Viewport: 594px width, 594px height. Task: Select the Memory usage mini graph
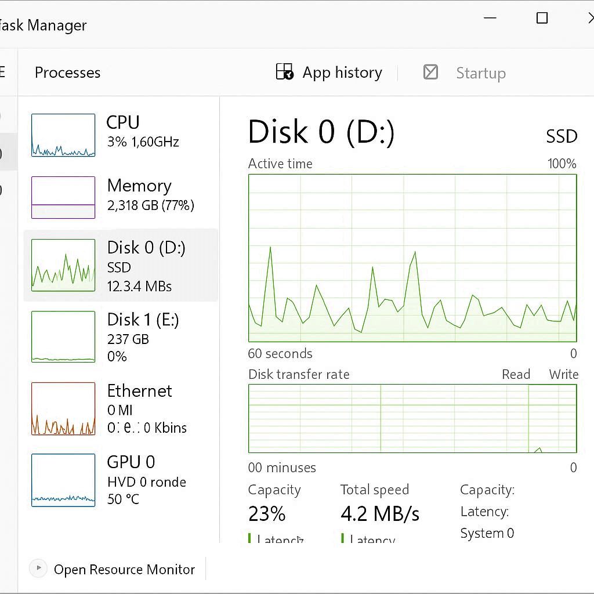coord(63,197)
